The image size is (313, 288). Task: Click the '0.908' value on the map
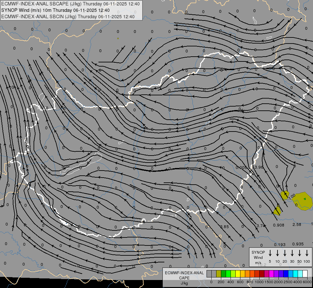279,225
